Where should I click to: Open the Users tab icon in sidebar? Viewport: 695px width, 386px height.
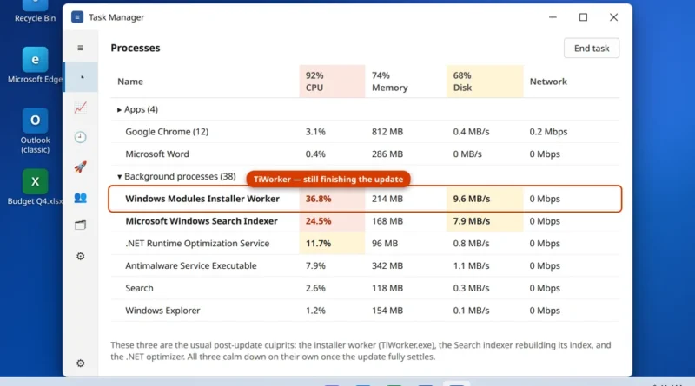click(x=80, y=198)
